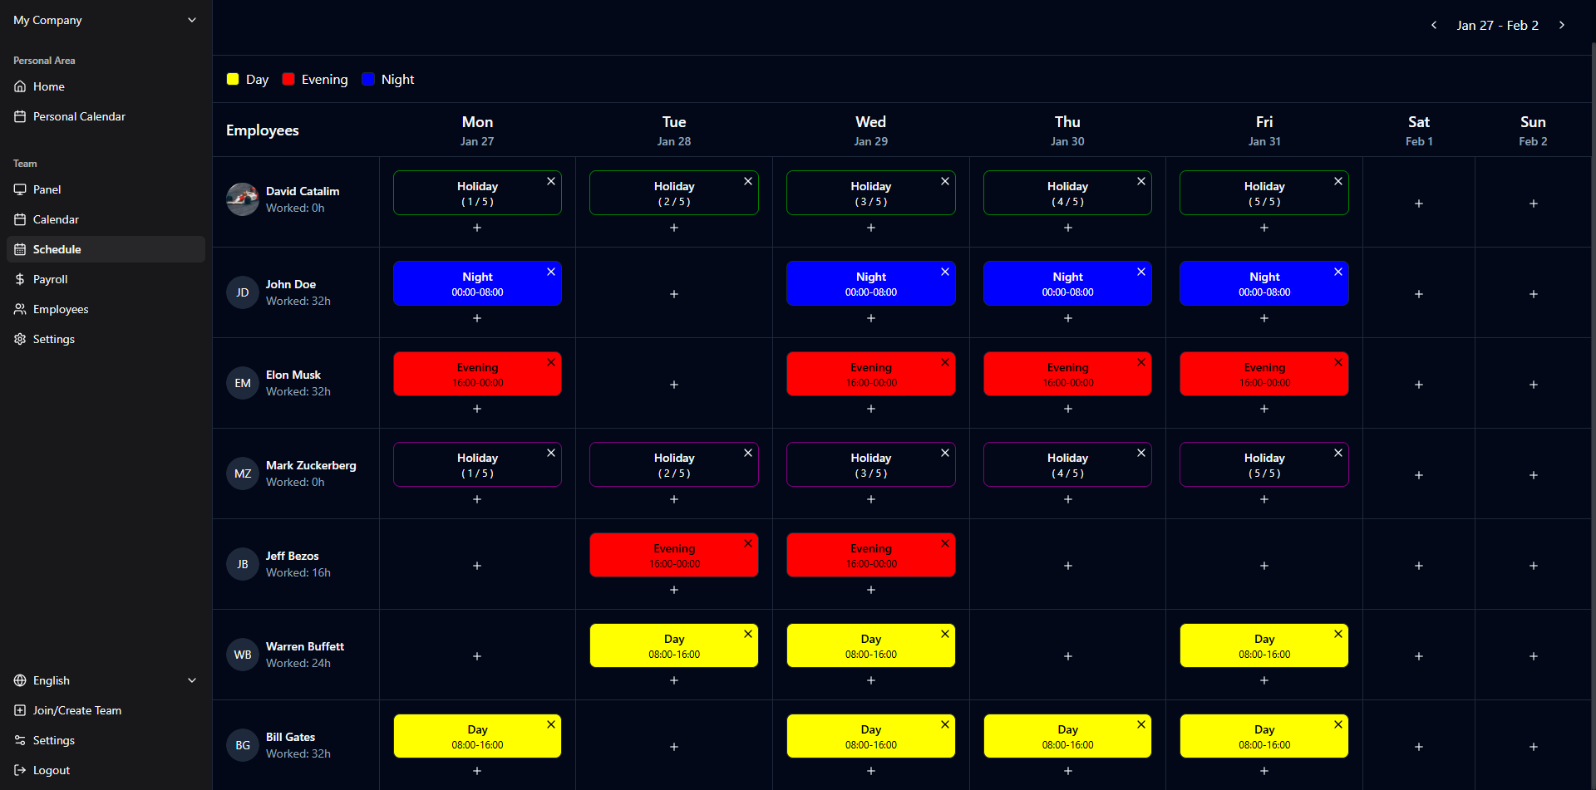Click the Logout link
The width and height of the screenshot is (1596, 790).
51,770
